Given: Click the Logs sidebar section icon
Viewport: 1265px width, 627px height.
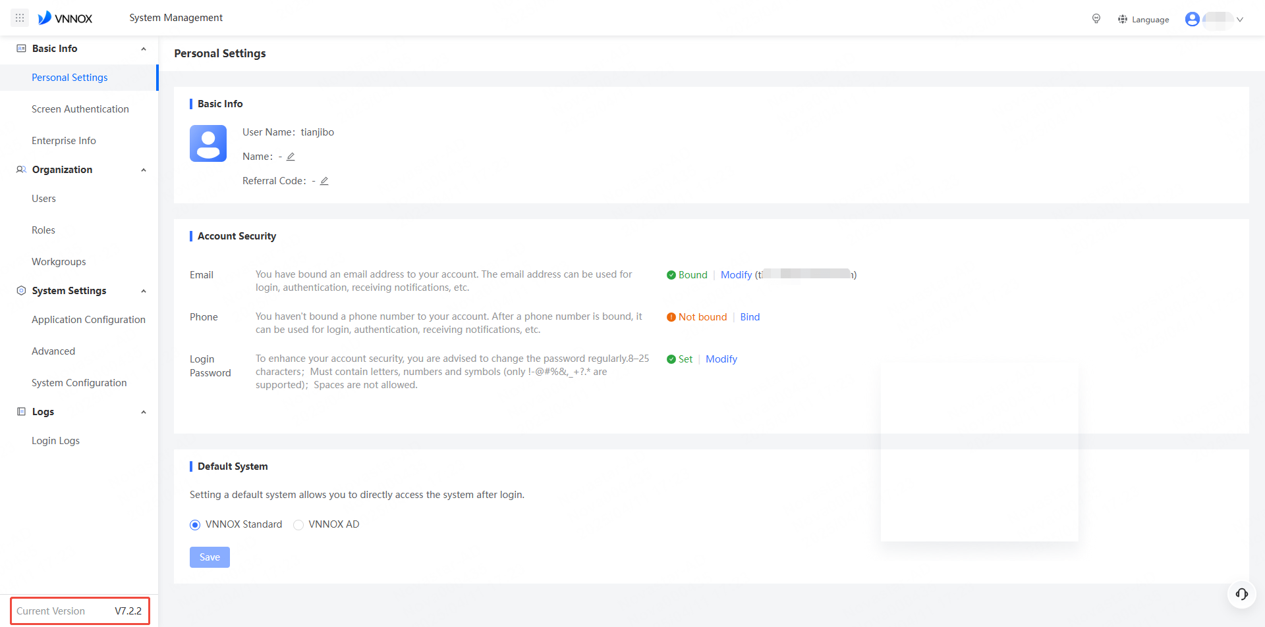Looking at the screenshot, I should (21, 412).
